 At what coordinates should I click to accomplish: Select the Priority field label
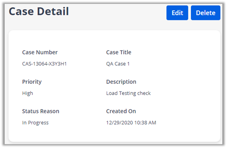coord(32,82)
